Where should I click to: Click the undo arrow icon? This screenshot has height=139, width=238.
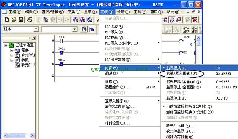tap(60, 20)
